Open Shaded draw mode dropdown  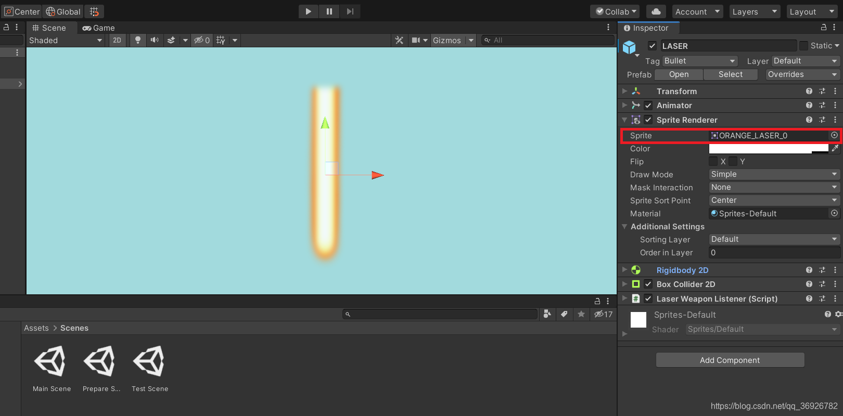point(65,40)
